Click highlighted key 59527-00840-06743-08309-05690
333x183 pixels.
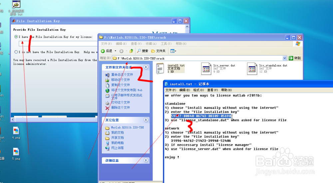coord(201,116)
